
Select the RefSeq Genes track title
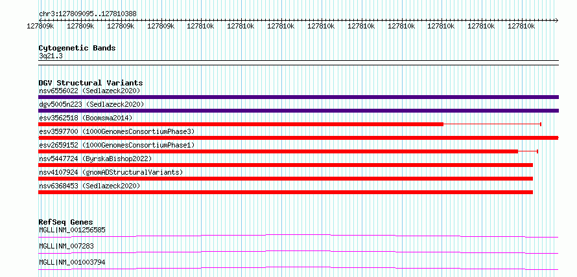click(x=66, y=222)
